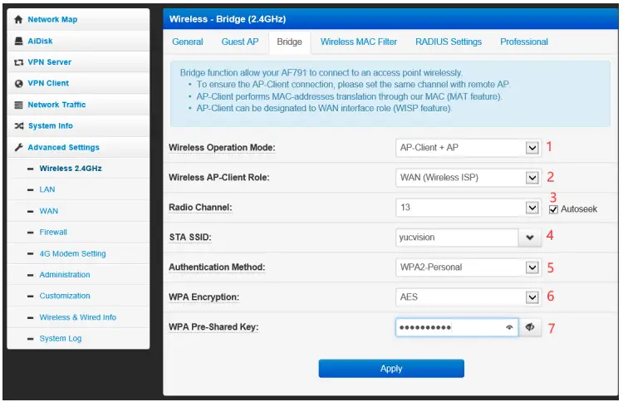Open the 4G Modem Setting page

(x=72, y=254)
